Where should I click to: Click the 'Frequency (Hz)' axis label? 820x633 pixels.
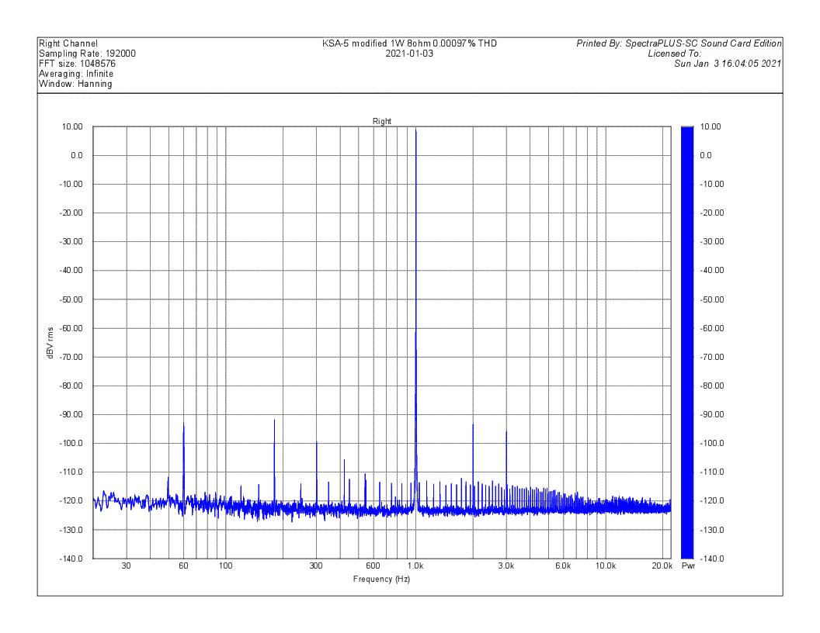pos(381,579)
